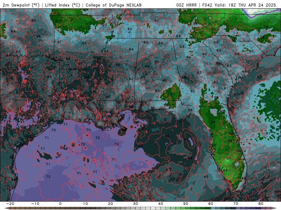The height and width of the screenshot is (210, 281).
Task: Click the '50' label on the color scale
Action: point(186,204)
